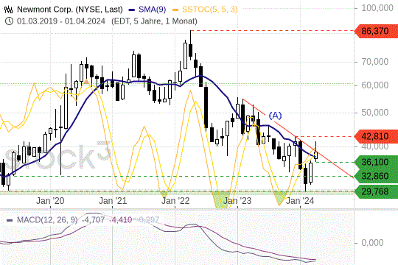
Task: Click the (EDT, 5 Jahre, 1 Monat) text
Action: click(154, 21)
